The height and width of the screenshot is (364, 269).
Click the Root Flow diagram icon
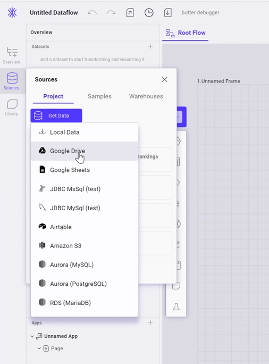[x=170, y=33]
